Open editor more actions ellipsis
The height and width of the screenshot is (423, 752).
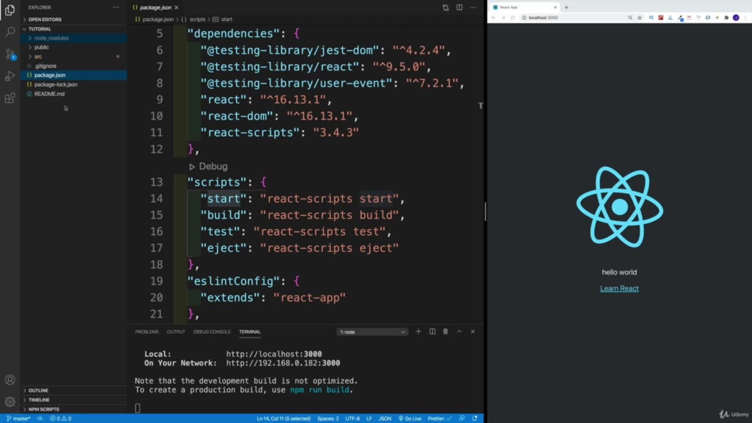[473, 7]
